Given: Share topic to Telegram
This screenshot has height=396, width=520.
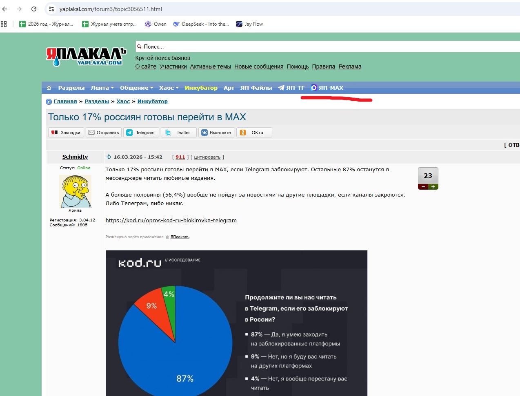Looking at the screenshot, I should (141, 133).
